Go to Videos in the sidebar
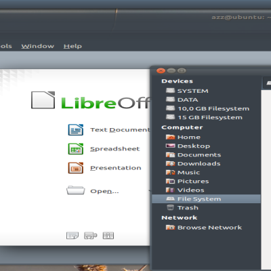This screenshot has height=271, width=271. pyautogui.click(x=191, y=190)
